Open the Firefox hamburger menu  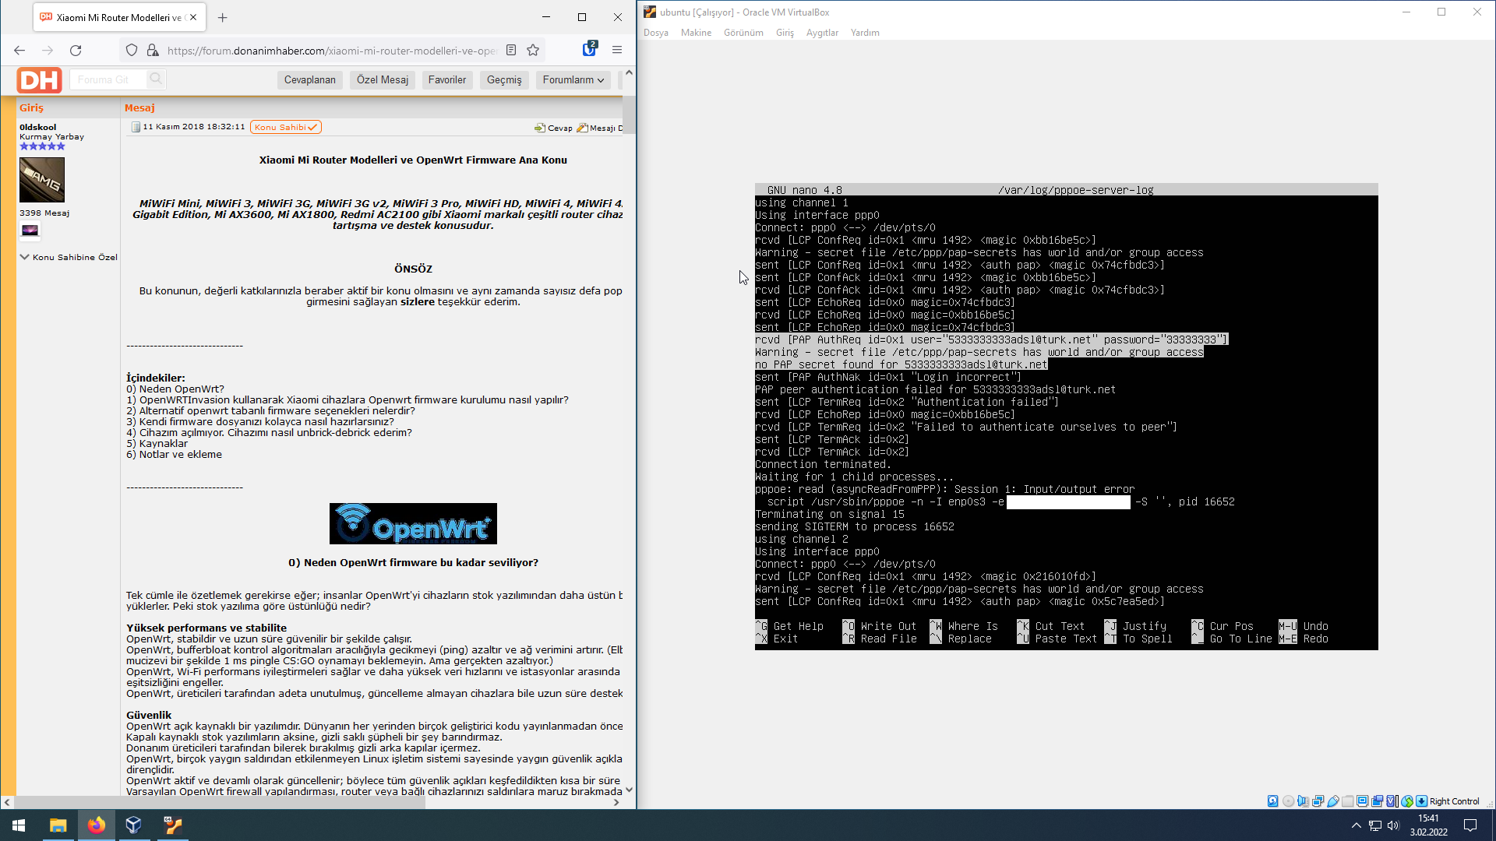point(617,50)
